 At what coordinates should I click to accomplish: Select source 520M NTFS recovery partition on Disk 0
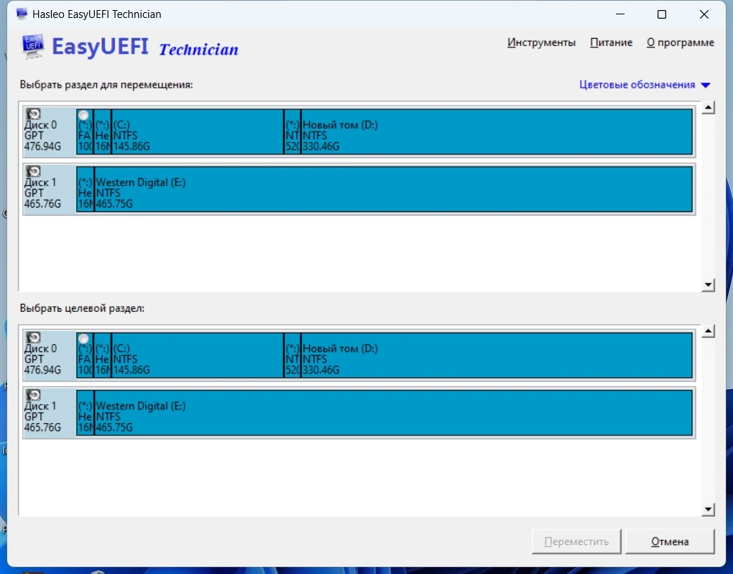click(x=292, y=131)
